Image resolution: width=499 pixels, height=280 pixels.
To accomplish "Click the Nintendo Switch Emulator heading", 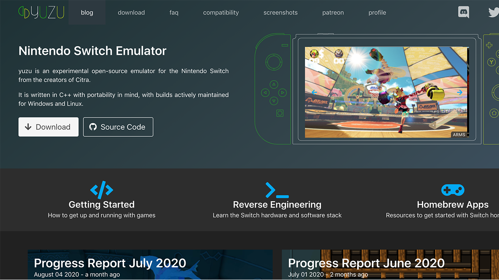I will pos(92,51).
